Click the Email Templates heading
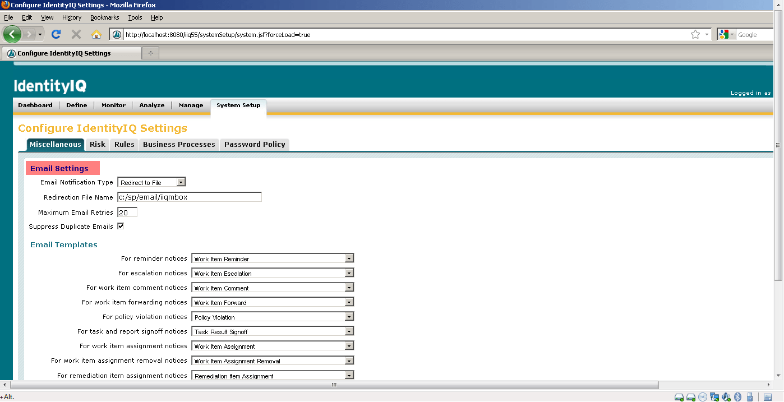Screen dimensions: 784x402 [64, 244]
